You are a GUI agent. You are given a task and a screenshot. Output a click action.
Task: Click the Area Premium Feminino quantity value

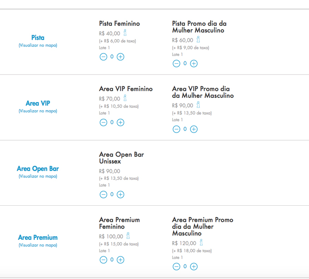[112, 260]
